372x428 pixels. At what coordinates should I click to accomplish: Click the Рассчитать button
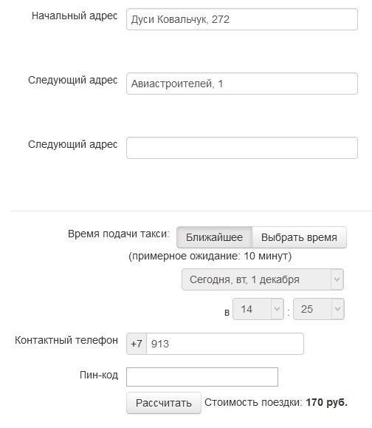164,403
